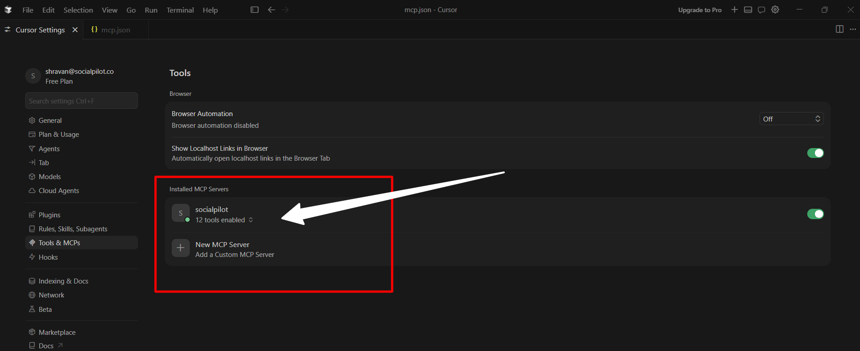Click the plus icon beside Upgrade to Pro
Image resolution: width=860 pixels, height=351 pixels.
(735, 9)
